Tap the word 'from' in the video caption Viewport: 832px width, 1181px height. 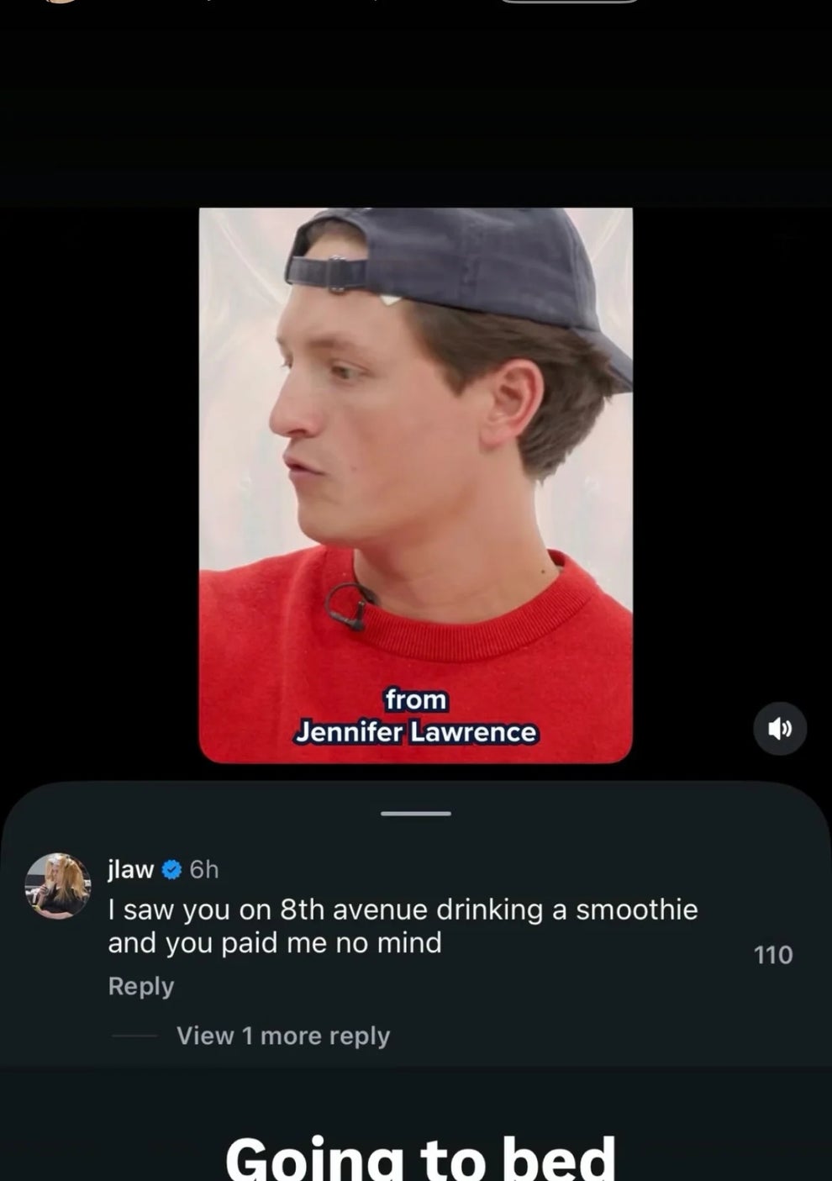(416, 699)
